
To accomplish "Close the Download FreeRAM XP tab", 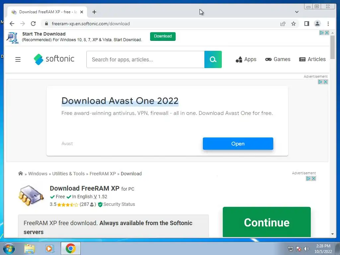I will coord(82,12).
